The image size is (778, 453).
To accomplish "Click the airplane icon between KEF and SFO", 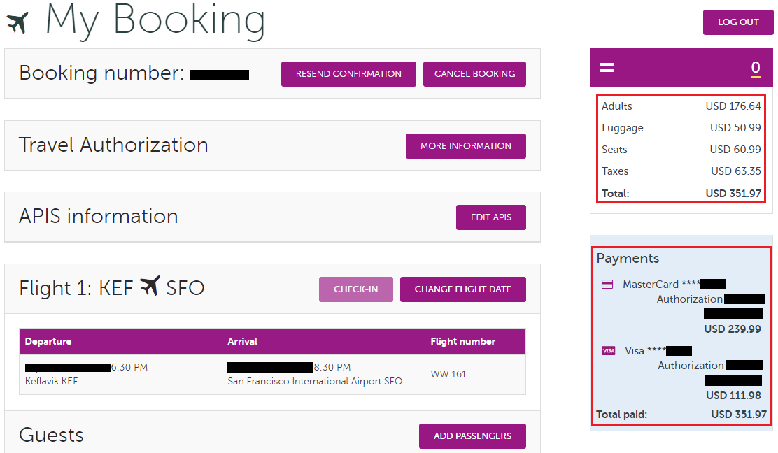I will [x=149, y=287].
